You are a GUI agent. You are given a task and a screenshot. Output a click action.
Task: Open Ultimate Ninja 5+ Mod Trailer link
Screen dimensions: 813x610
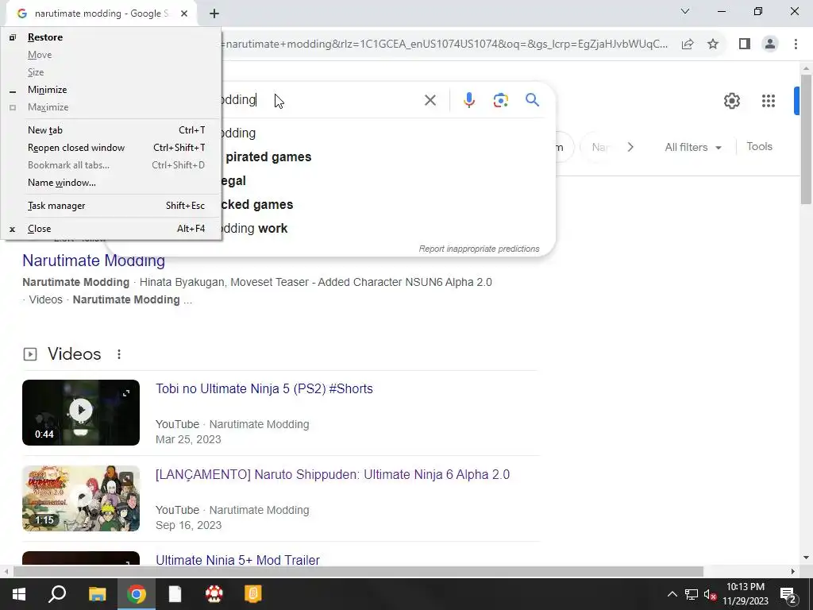(x=237, y=560)
